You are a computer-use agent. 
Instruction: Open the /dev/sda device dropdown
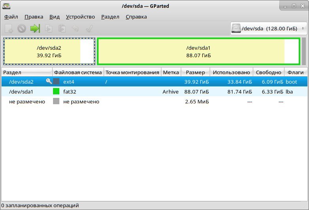pyautogui.click(x=269, y=28)
